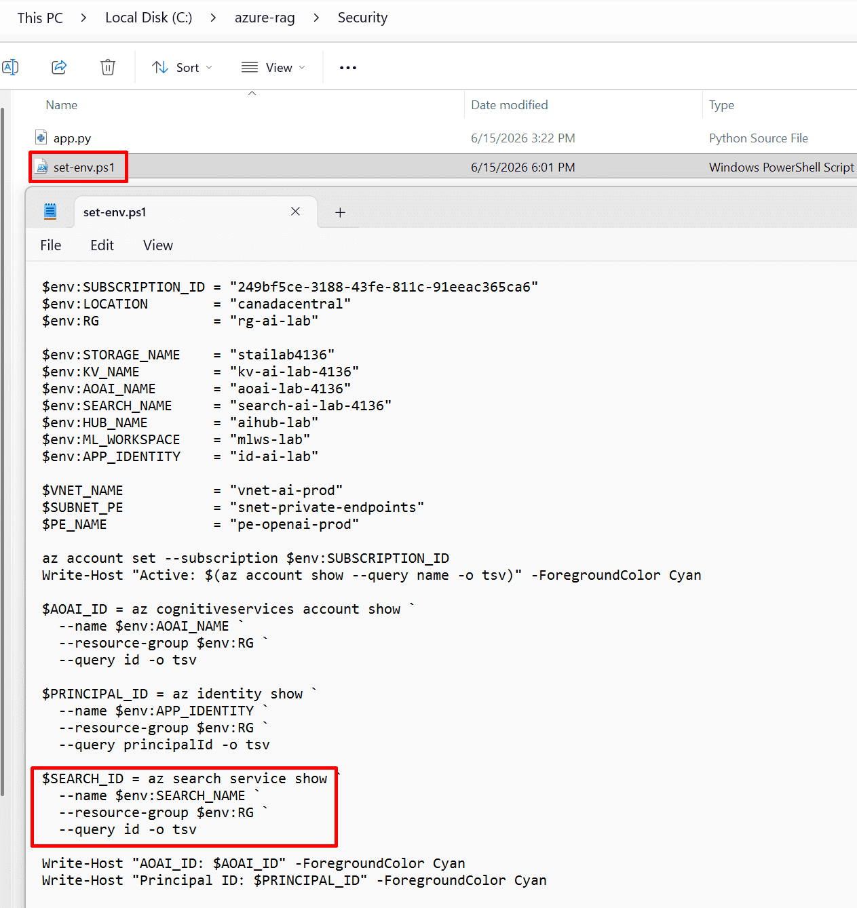Click the subscription ID string value
The image size is (857, 908).
coord(384,287)
